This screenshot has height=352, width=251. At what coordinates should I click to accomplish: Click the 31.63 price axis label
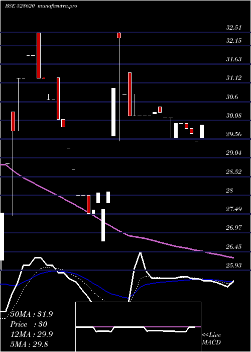click(234, 59)
